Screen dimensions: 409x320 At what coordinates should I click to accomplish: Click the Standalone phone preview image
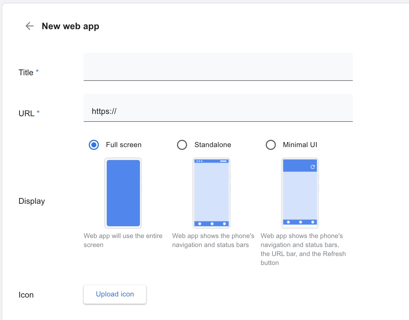point(212,193)
